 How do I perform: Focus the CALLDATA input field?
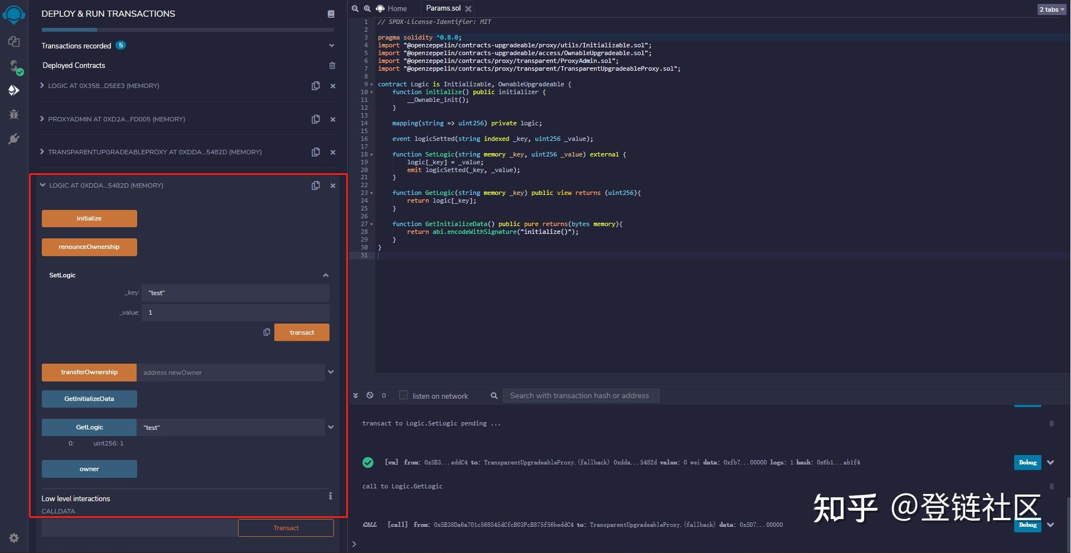click(x=139, y=528)
